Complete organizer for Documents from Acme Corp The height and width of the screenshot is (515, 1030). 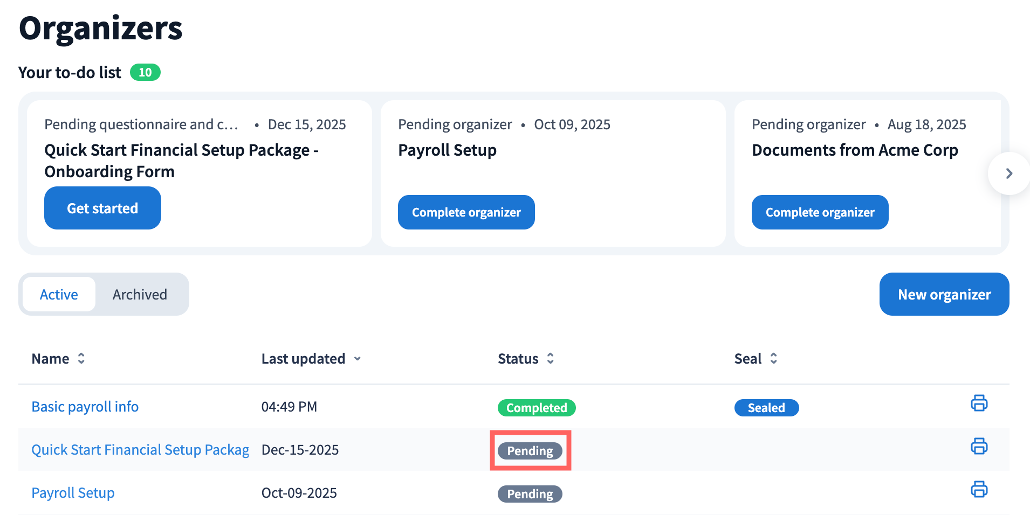click(820, 212)
